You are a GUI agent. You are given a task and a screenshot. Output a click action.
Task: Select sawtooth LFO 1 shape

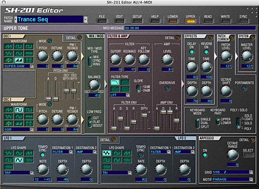pyautogui.click(x=29, y=153)
